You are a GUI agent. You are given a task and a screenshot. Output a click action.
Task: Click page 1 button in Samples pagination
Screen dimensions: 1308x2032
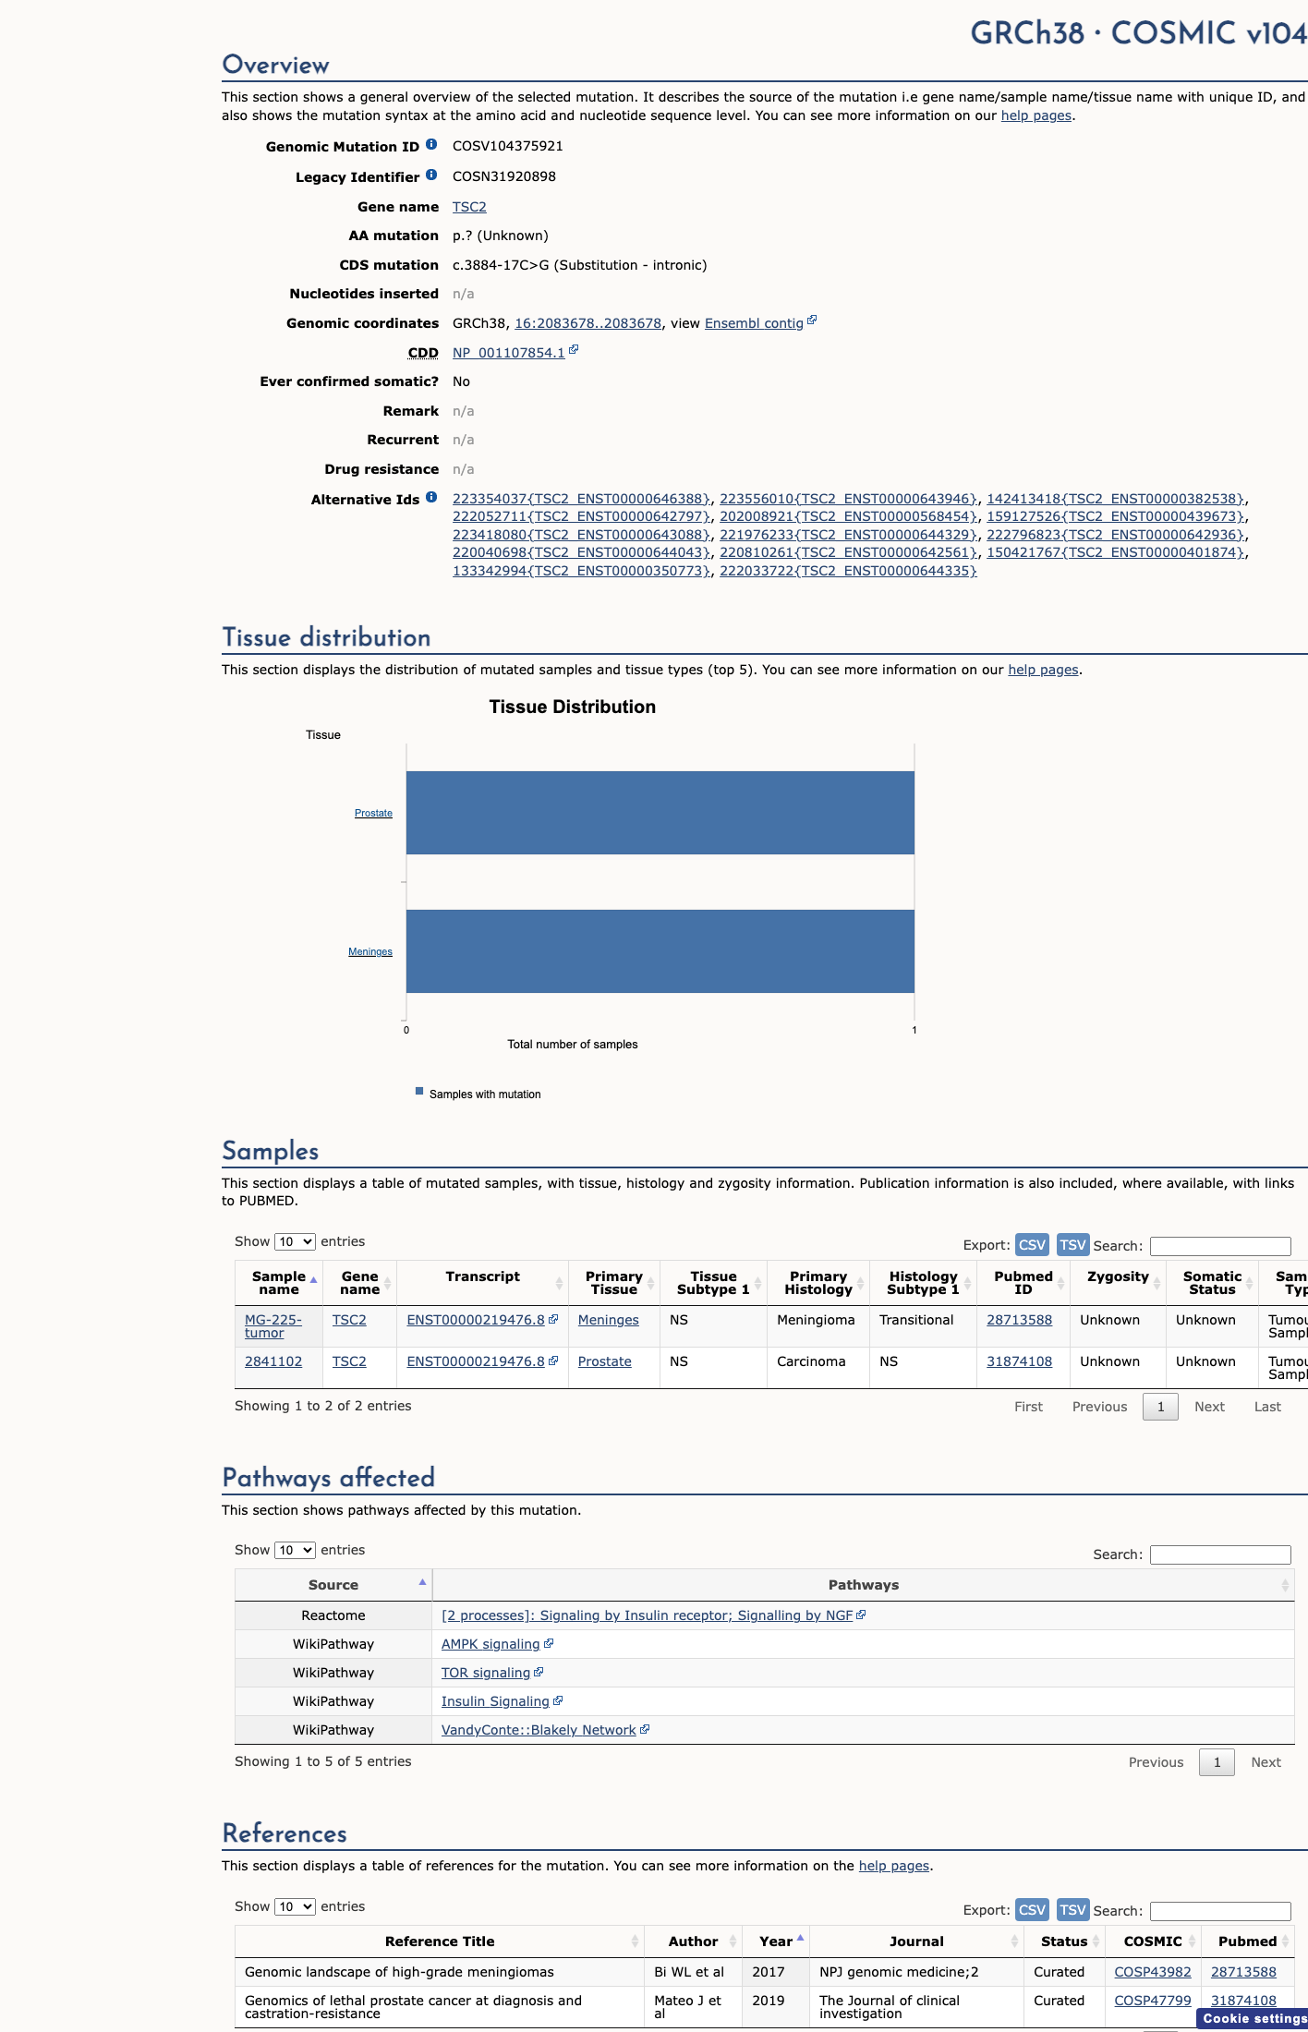(1160, 1407)
